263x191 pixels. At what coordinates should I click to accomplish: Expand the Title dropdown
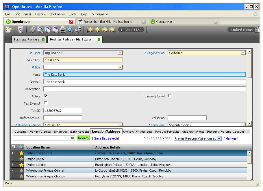pyautogui.click(x=120, y=67)
